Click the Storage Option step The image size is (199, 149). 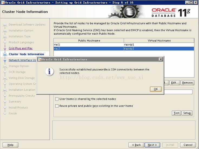coord(19,66)
